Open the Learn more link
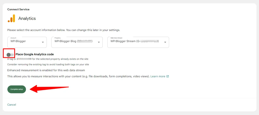The image size is (259, 115). click(x=158, y=76)
